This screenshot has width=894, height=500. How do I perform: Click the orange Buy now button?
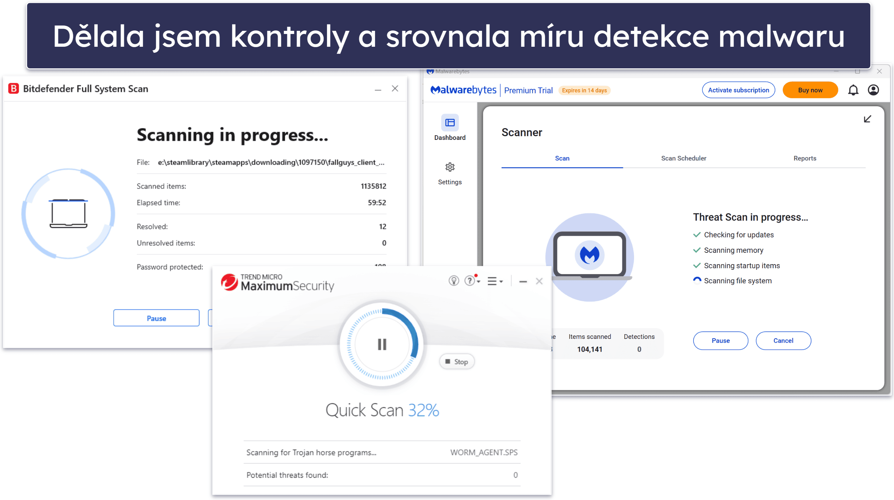click(810, 90)
